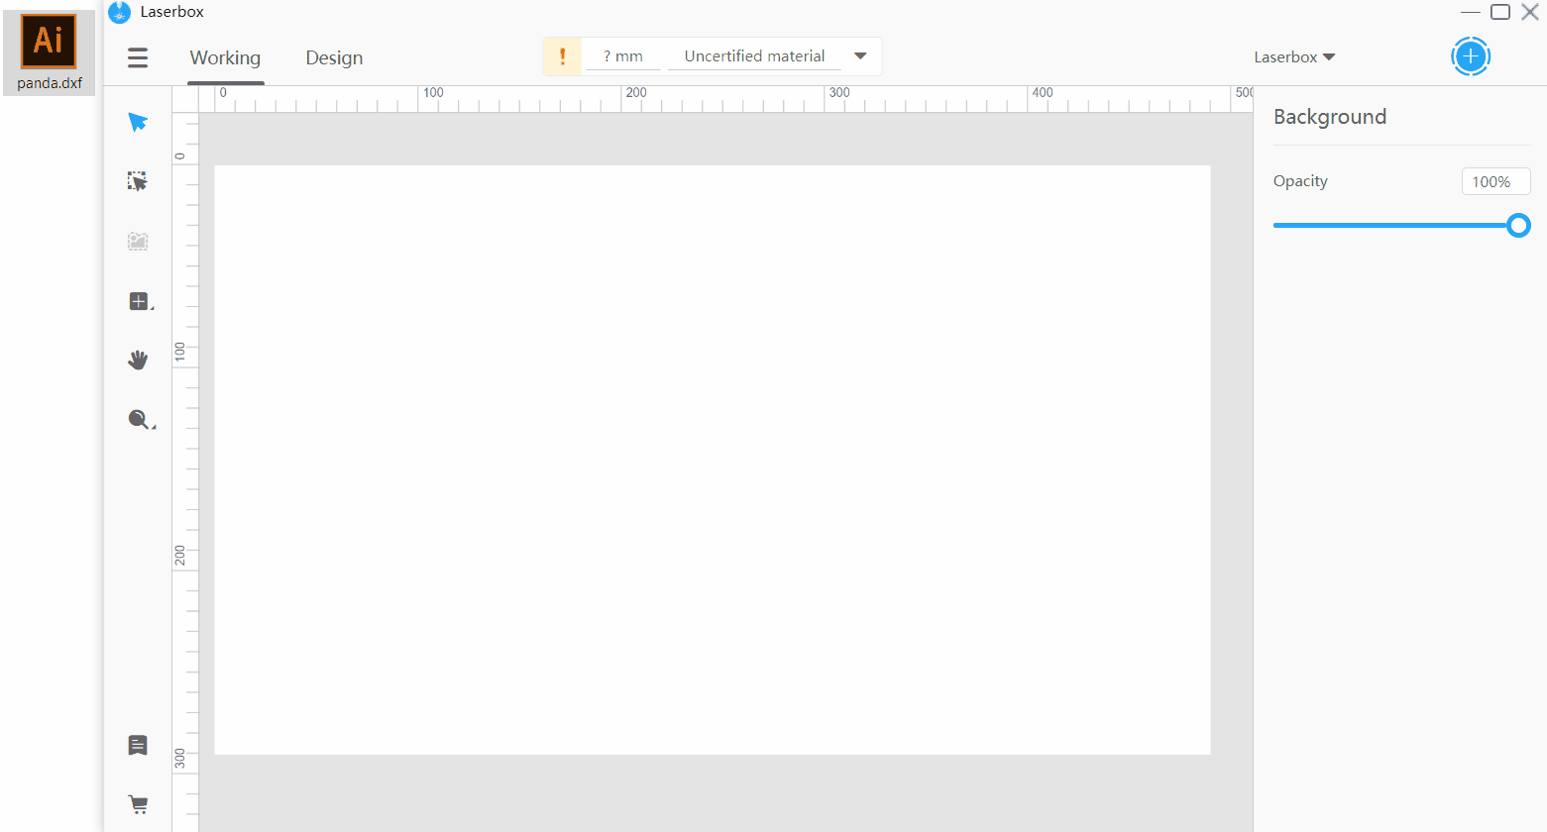Click the 100% opacity input field
The height and width of the screenshot is (832, 1547).
(1495, 181)
